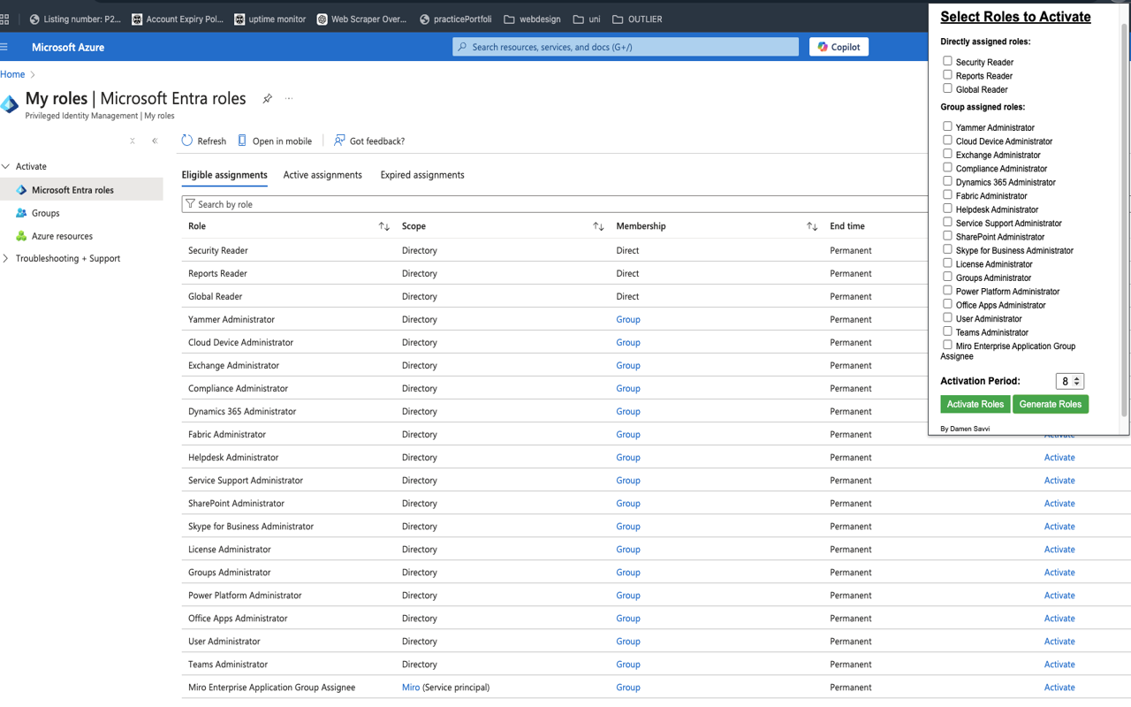Viewport: 1131px width, 707px height.
Task: Open Group link for Exchange Administrator
Action: pyautogui.click(x=628, y=365)
